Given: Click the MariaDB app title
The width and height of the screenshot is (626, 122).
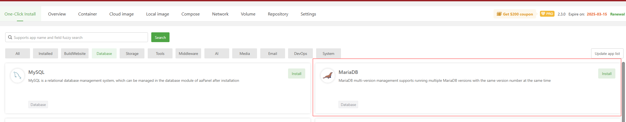Looking at the screenshot, I should tap(348, 72).
